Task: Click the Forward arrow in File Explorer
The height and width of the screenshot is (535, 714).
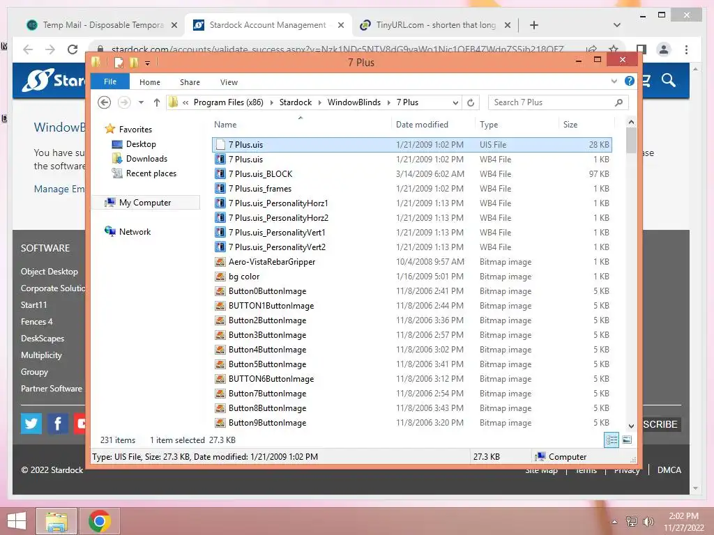Action: (124, 102)
